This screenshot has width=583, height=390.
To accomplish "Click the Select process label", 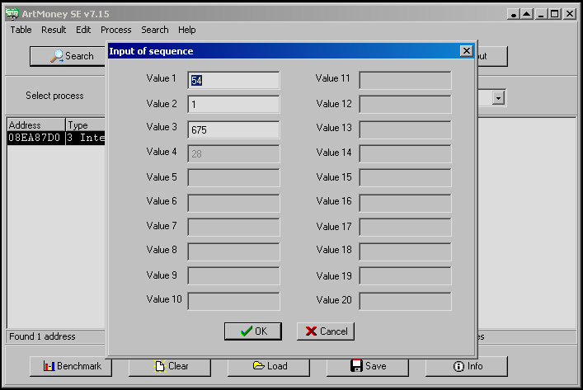I will coord(54,96).
